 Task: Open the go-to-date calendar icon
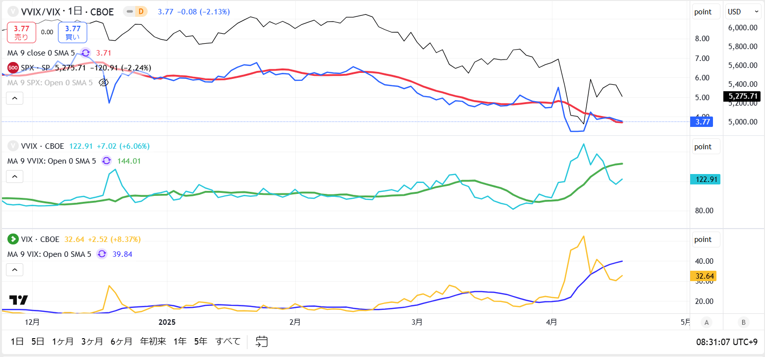(262, 341)
